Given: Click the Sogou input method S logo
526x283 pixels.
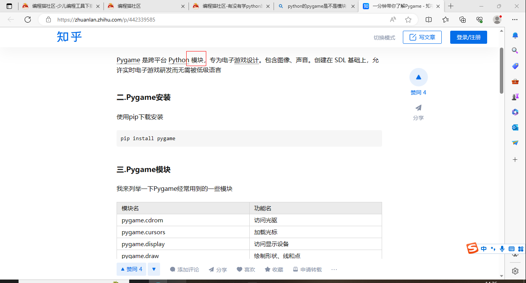Looking at the screenshot, I should 472,249.
